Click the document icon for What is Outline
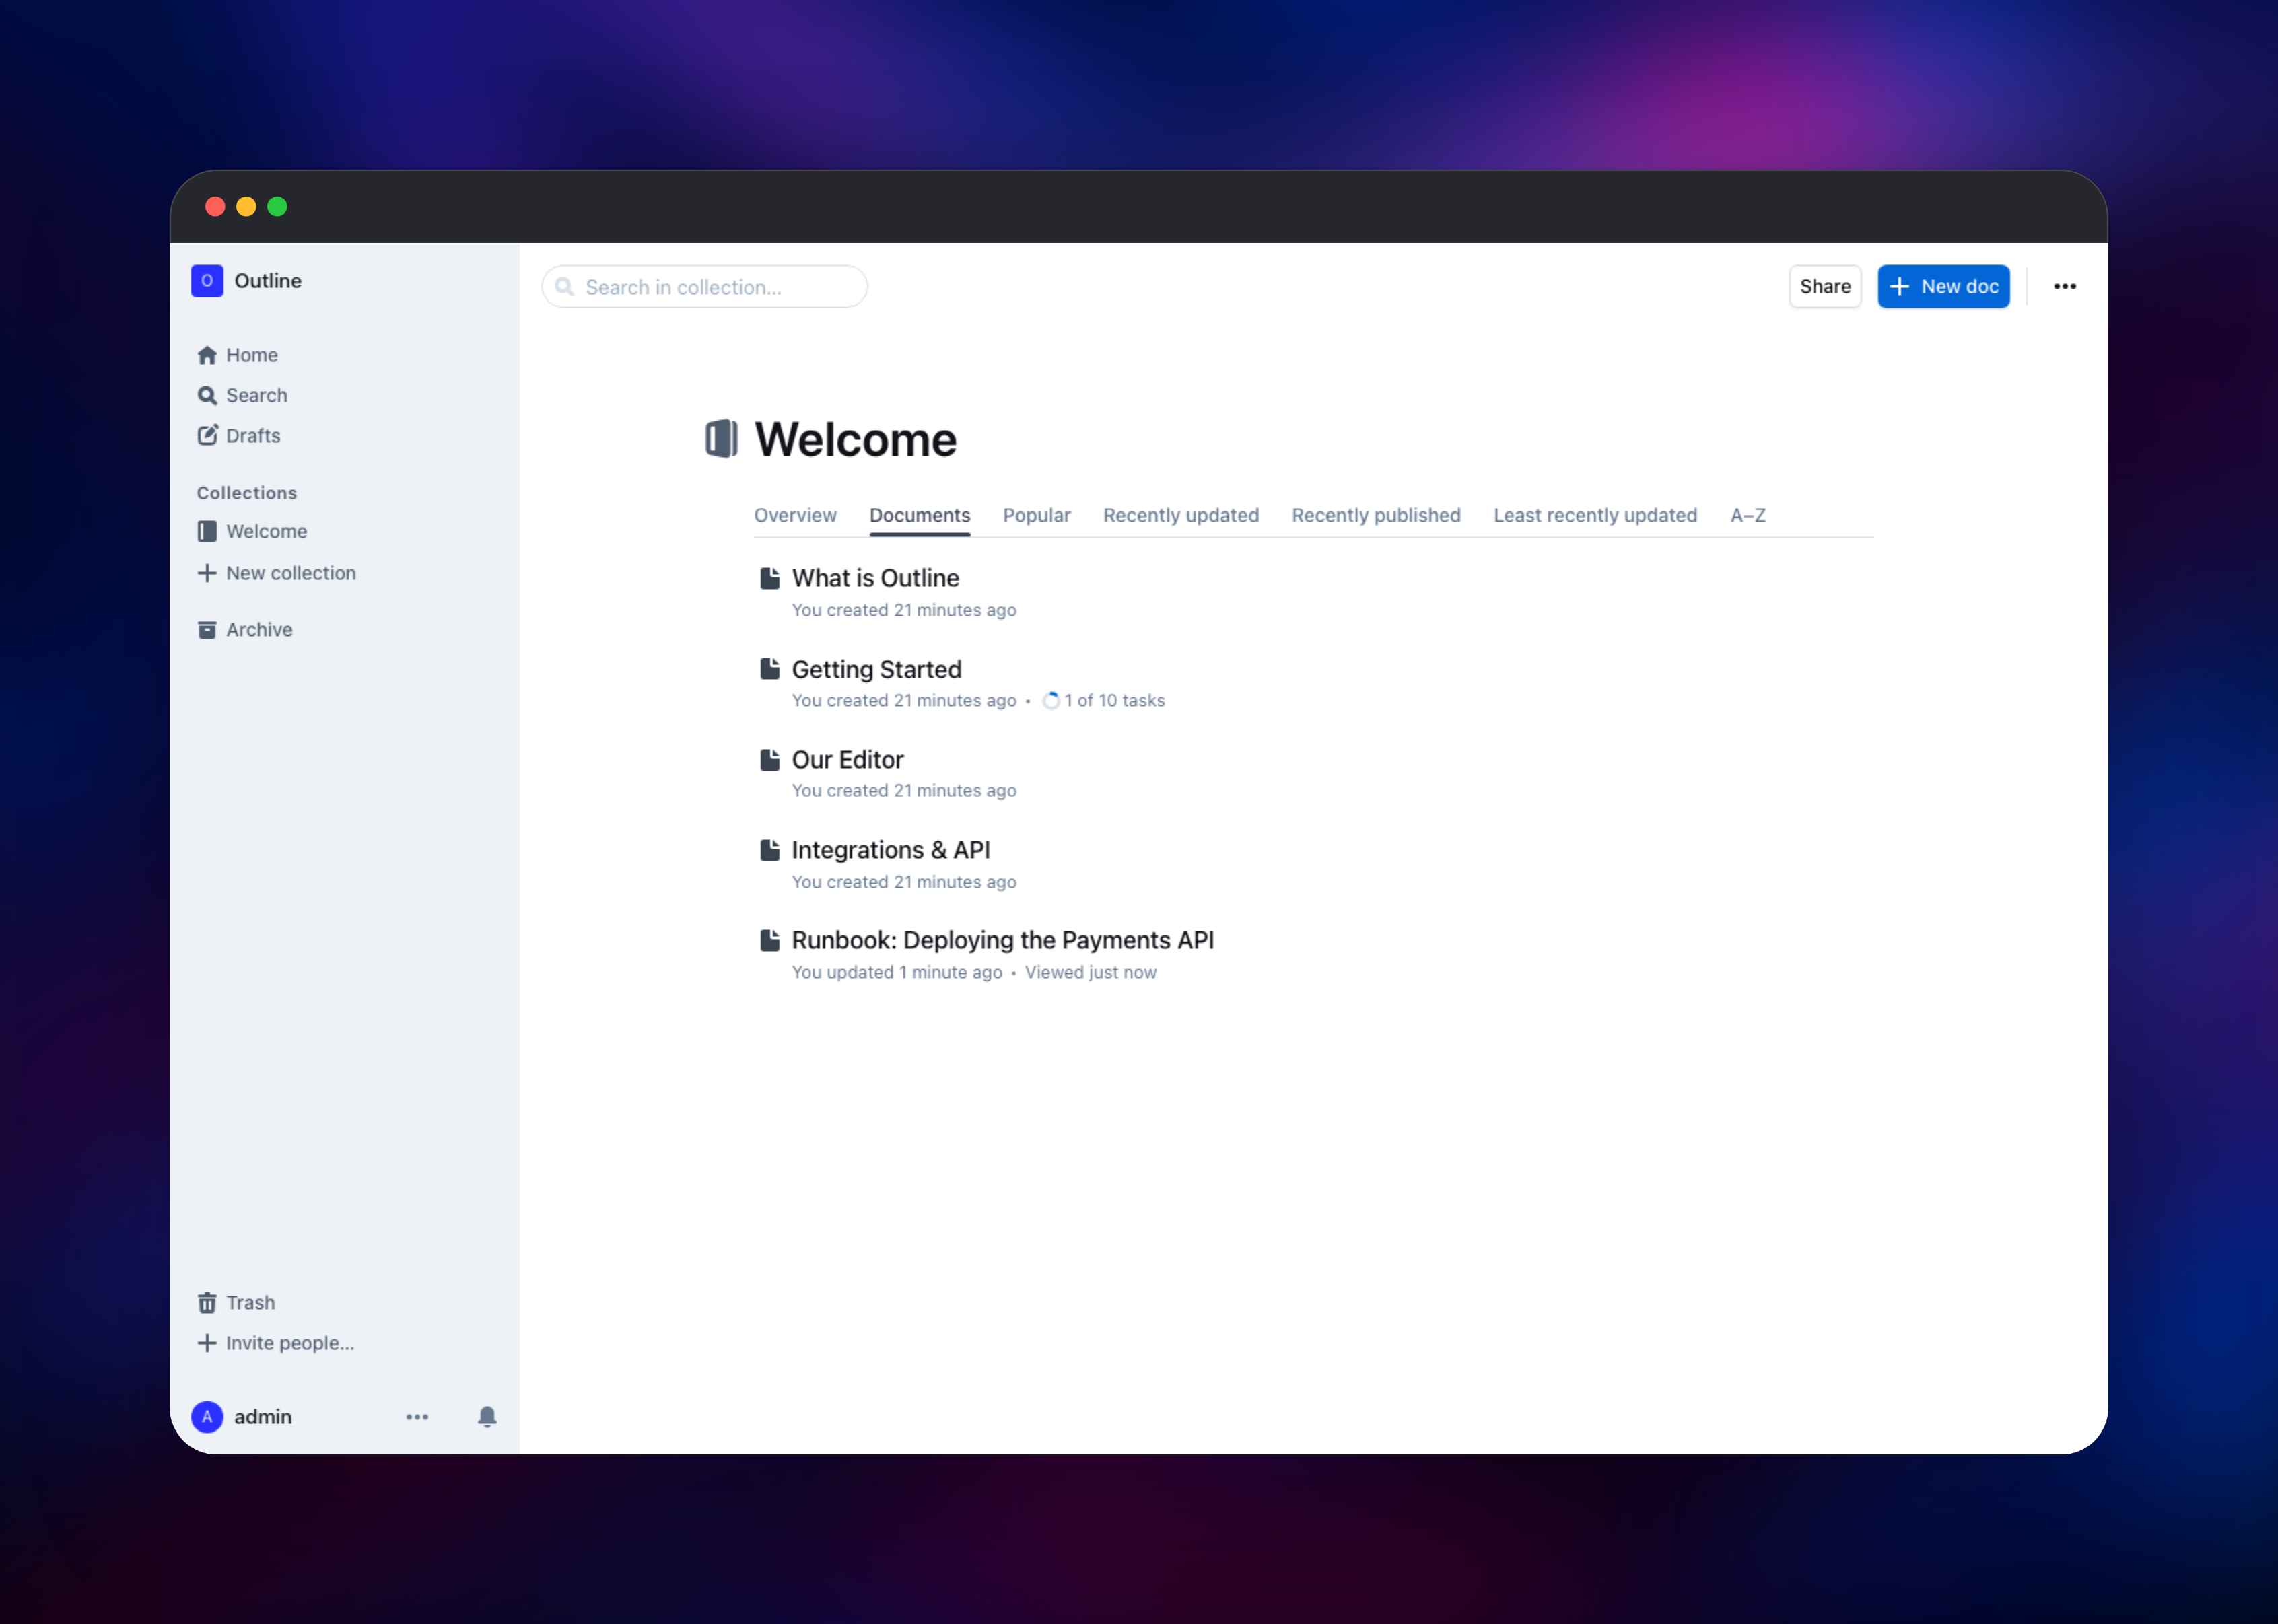Image resolution: width=2278 pixels, height=1624 pixels. [770, 578]
